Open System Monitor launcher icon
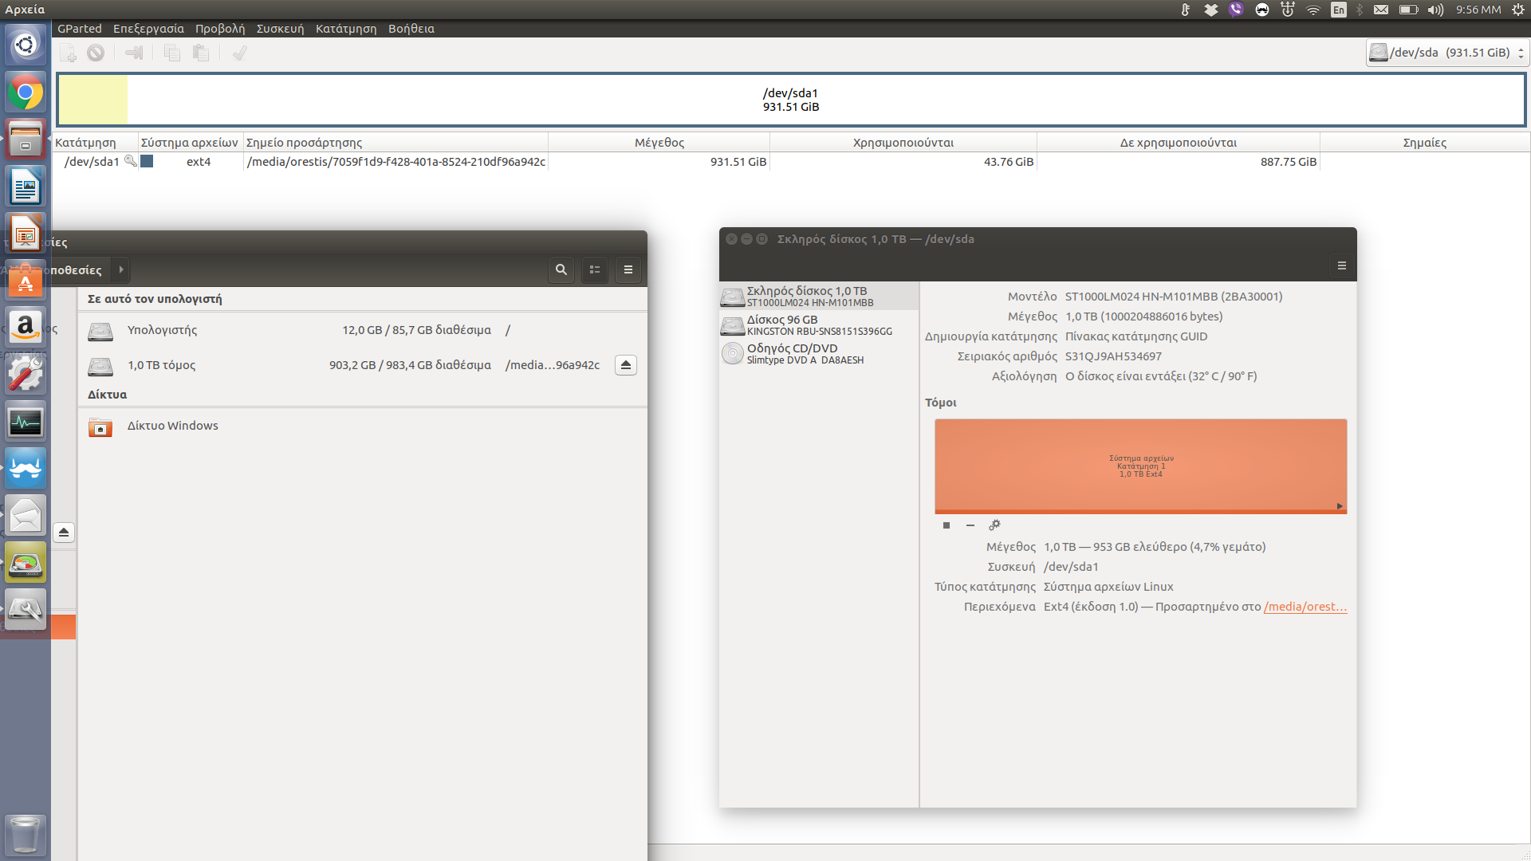The image size is (1531, 861). point(26,422)
